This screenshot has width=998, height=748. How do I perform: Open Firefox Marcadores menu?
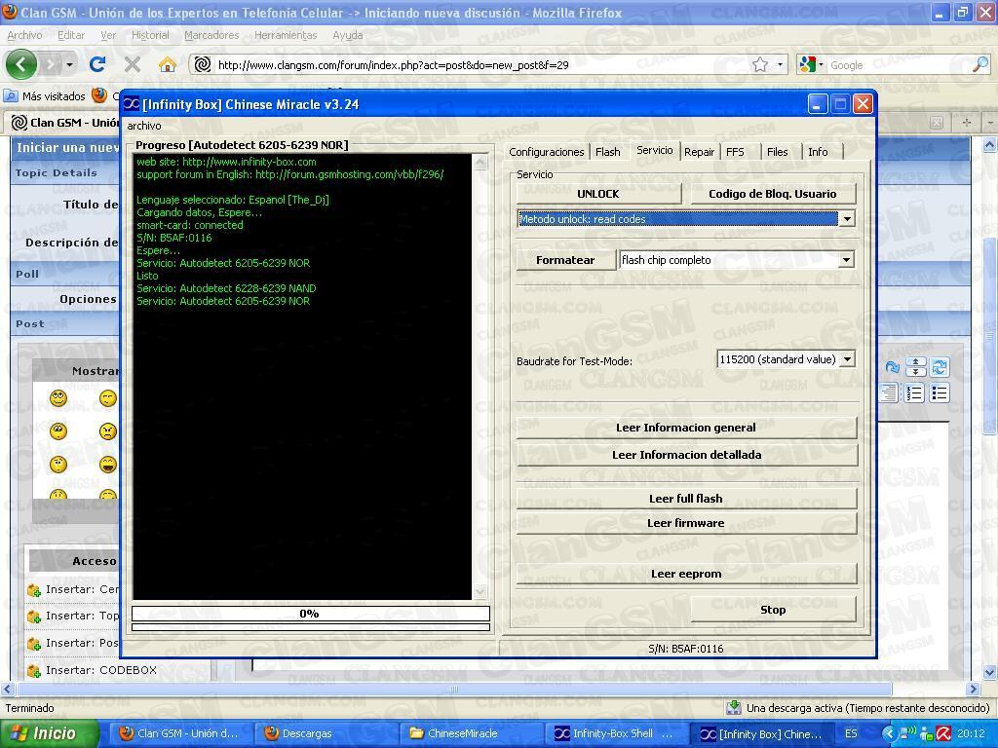pyautogui.click(x=211, y=36)
